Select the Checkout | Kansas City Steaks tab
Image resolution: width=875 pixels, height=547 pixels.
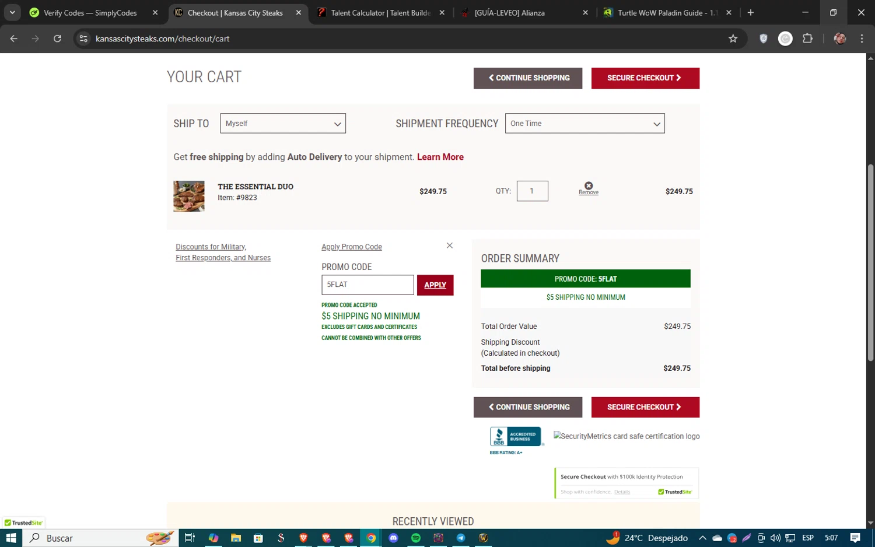pyautogui.click(x=235, y=12)
